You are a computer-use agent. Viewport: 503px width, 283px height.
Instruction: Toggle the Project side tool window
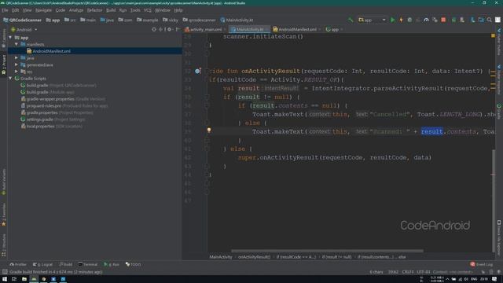pos(3,64)
